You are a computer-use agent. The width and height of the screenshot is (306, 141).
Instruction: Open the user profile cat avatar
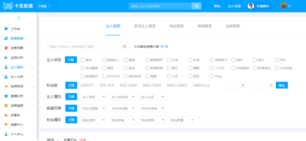tap(283, 6)
